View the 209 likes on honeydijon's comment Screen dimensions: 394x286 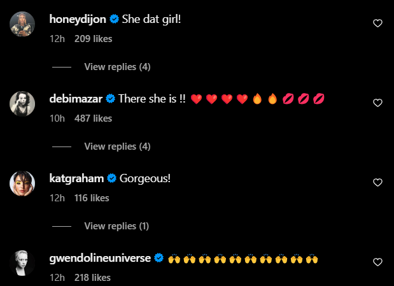point(93,39)
